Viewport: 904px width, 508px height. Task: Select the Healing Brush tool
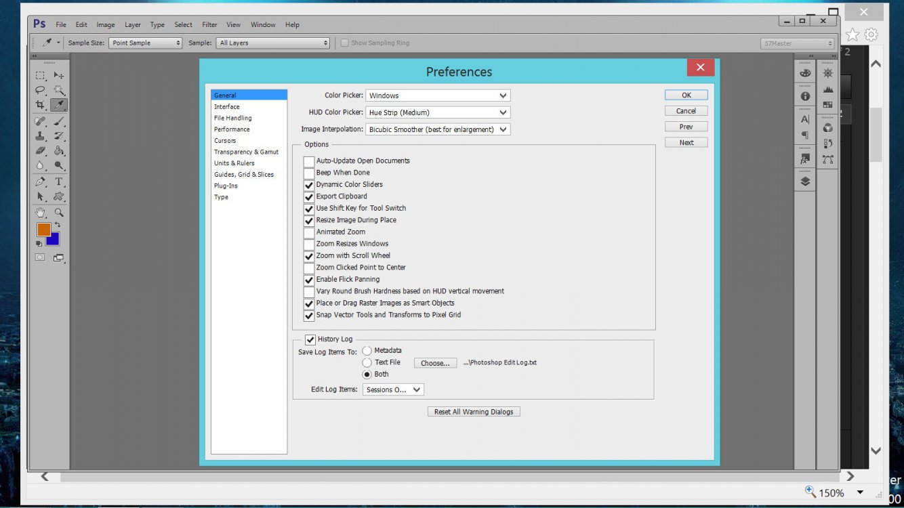[x=41, y=122]
